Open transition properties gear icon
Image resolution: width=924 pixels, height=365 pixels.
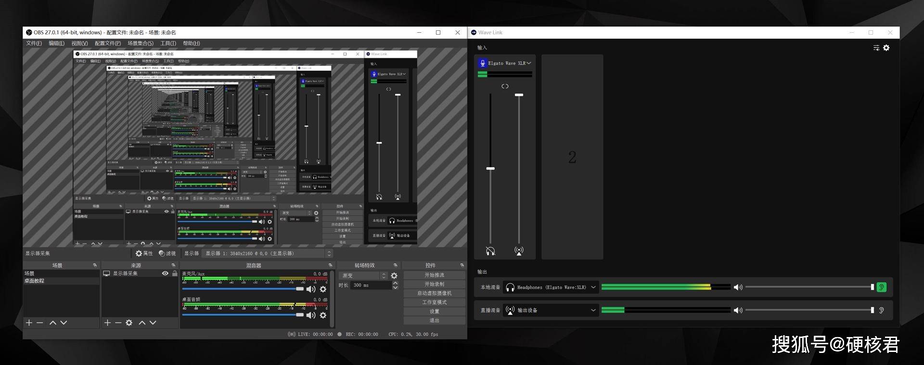pos(394,276)
